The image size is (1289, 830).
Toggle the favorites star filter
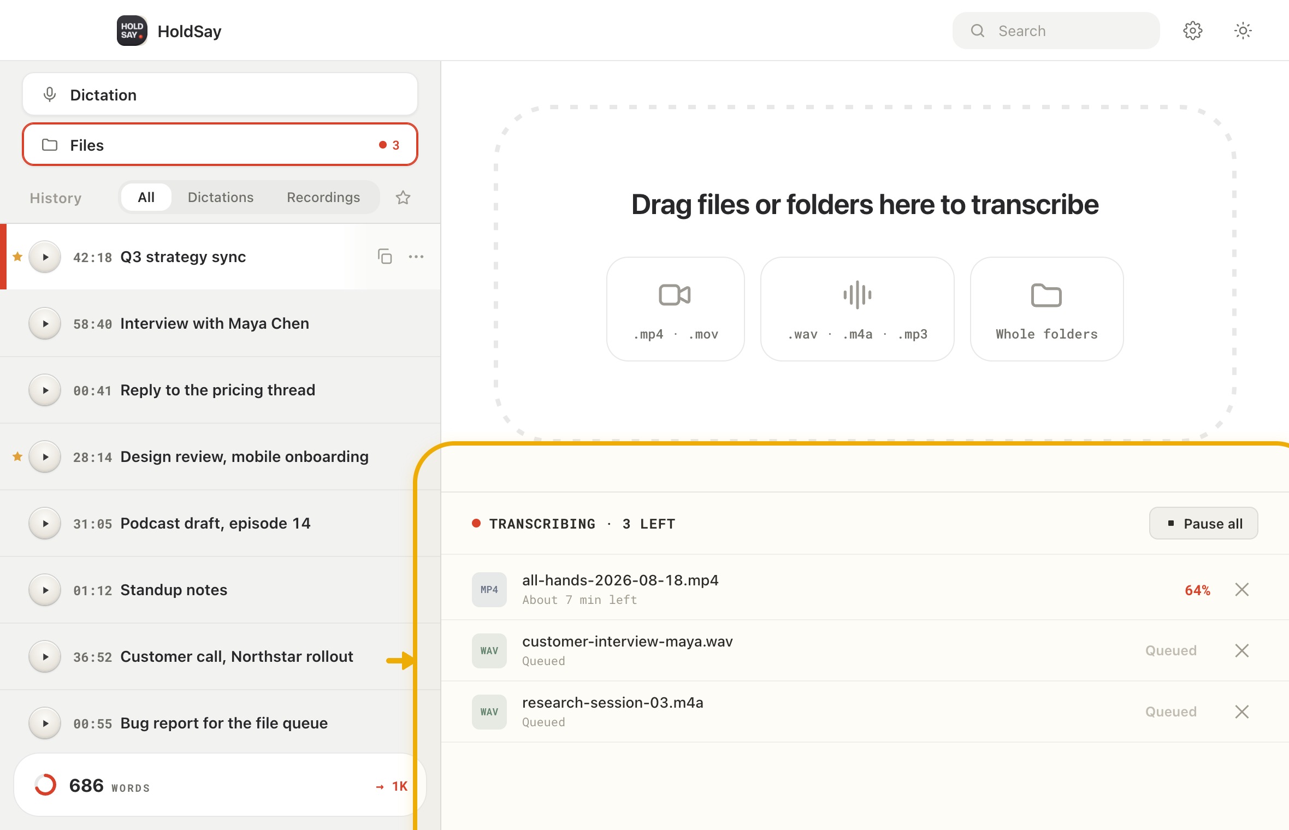403,197
